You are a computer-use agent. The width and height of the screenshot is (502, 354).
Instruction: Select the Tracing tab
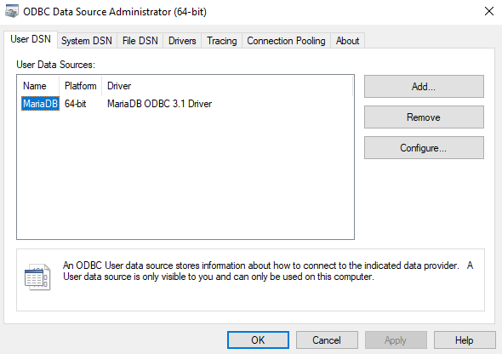click(222, 41)
